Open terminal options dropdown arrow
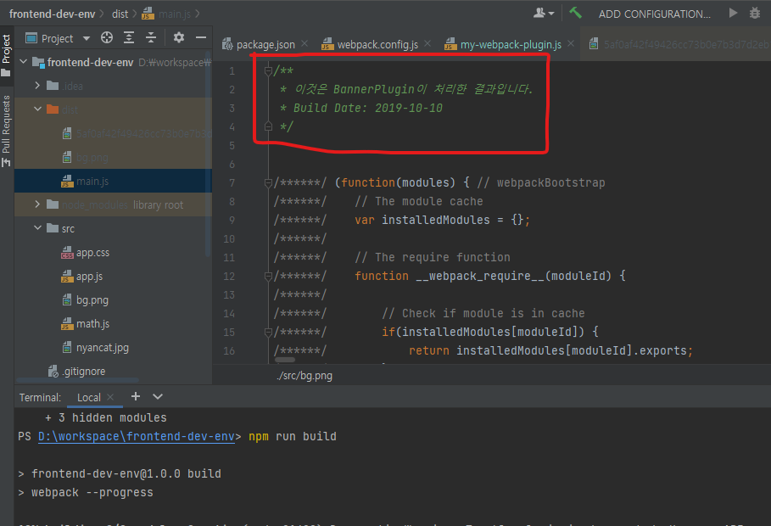The image size is (771, 526). (158, 396)
